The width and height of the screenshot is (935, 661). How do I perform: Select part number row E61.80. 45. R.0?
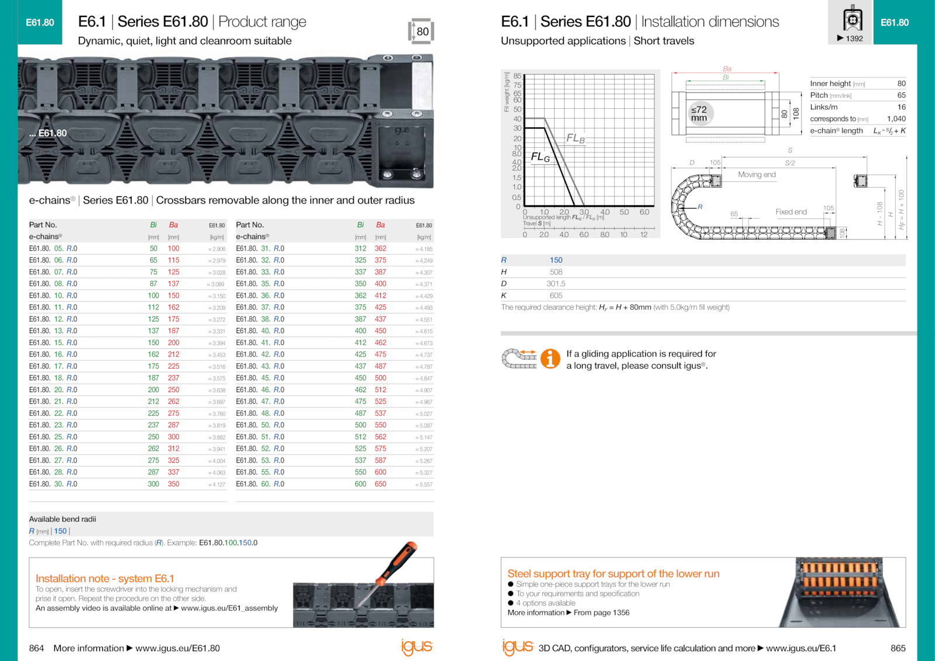pyautogui.click(x=335, y=378)
